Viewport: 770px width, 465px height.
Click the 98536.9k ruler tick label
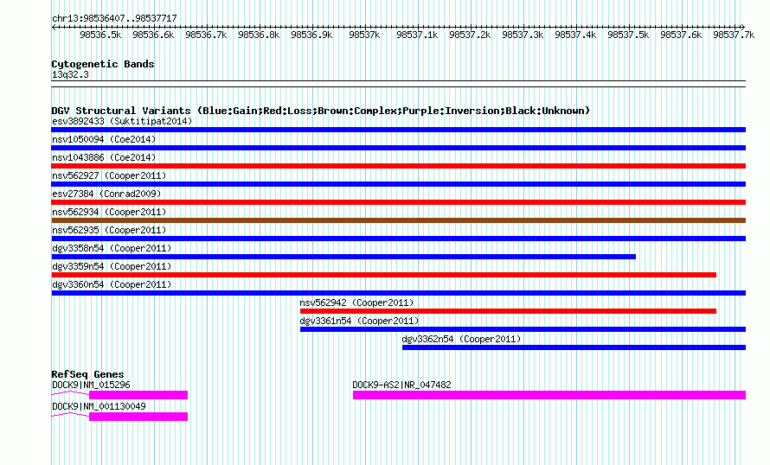311,35
